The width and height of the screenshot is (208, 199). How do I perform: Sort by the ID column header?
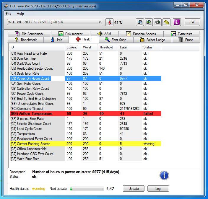tap(37, 47)
